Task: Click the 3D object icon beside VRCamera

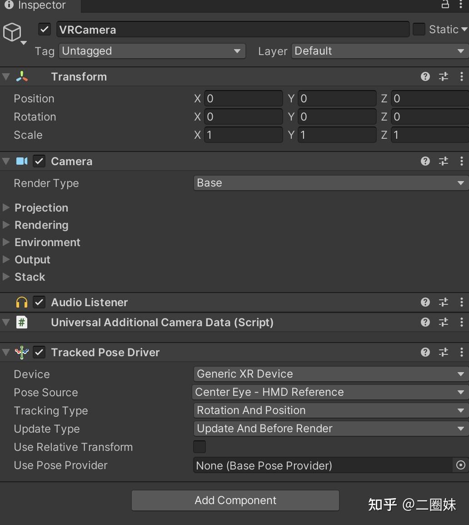Action: tap(13, 32)
